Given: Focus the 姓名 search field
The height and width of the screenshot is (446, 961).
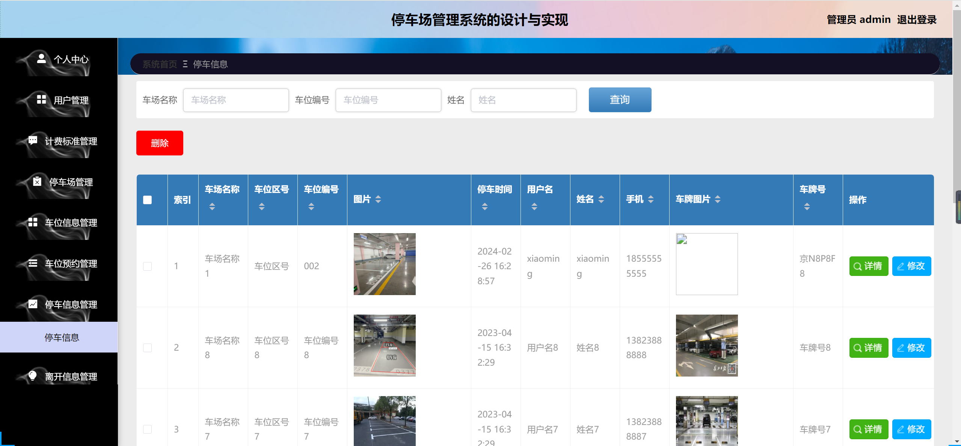Looking at the screenshot, I should tap(523, 100).
